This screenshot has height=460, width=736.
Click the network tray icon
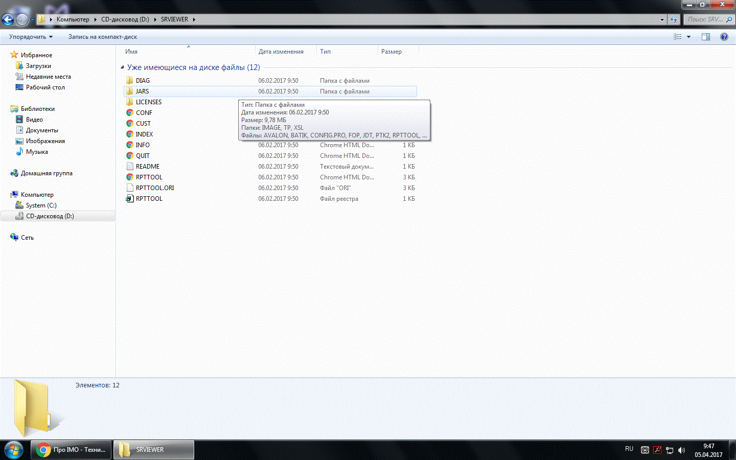pos(670,450)
